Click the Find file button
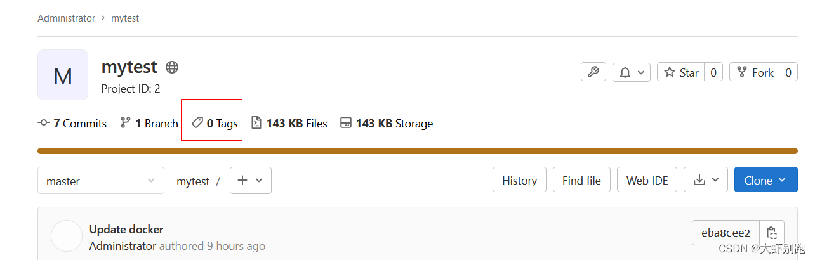The height and width of the screenshot is (260, 815). [x=581, y=181]
